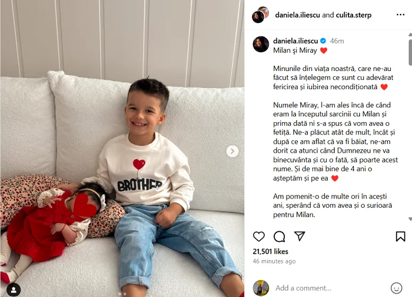Viewport: 412px width, 297px height.
Task: Click daniela.iliescu username in caption
Action: click(x=295, y=41)
